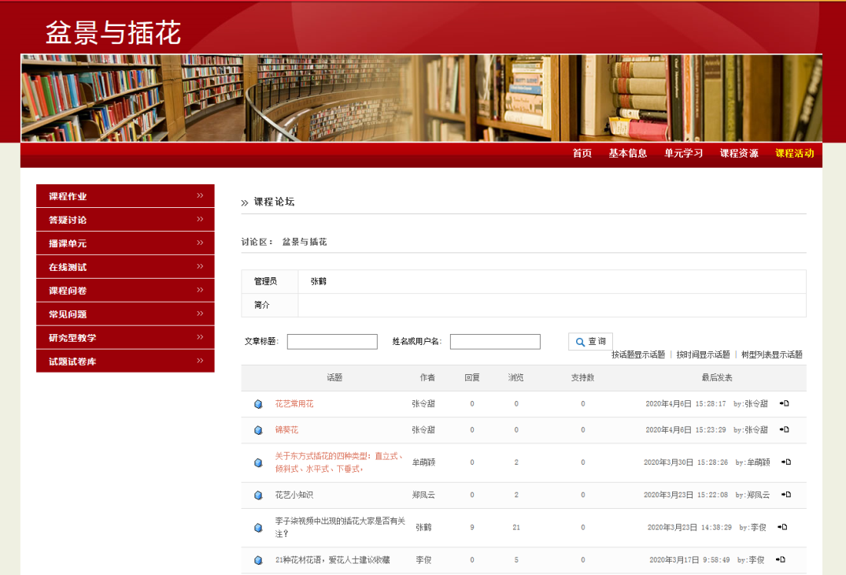The width and height of the screenshot is (846, 575).
Task: Click the blue topic icon beside 花艺常用花
Action: point(258,404)
